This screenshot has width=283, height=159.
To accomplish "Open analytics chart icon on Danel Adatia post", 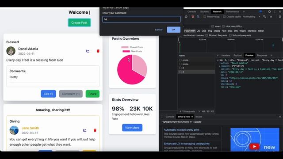I will 88,51.
